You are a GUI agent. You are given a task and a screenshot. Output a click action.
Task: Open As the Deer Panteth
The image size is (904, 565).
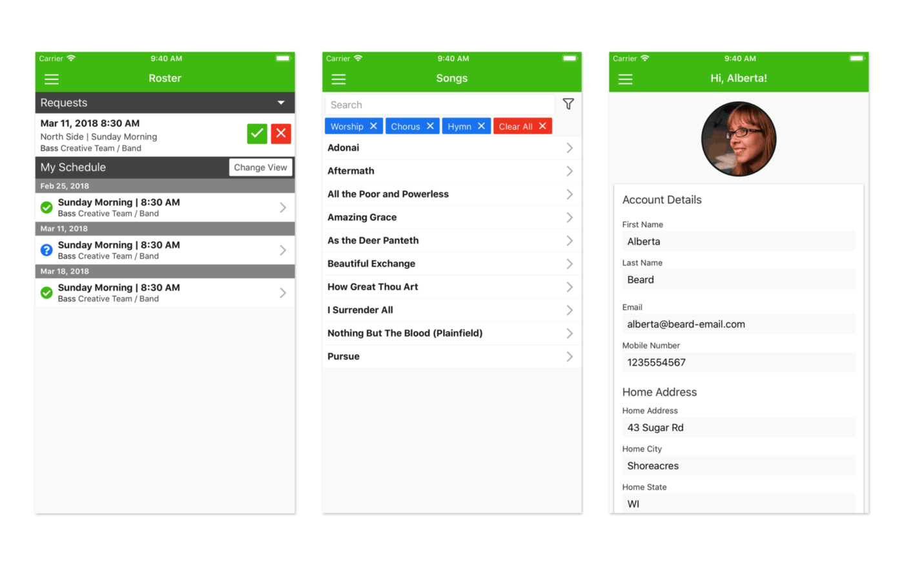(452, 241)
